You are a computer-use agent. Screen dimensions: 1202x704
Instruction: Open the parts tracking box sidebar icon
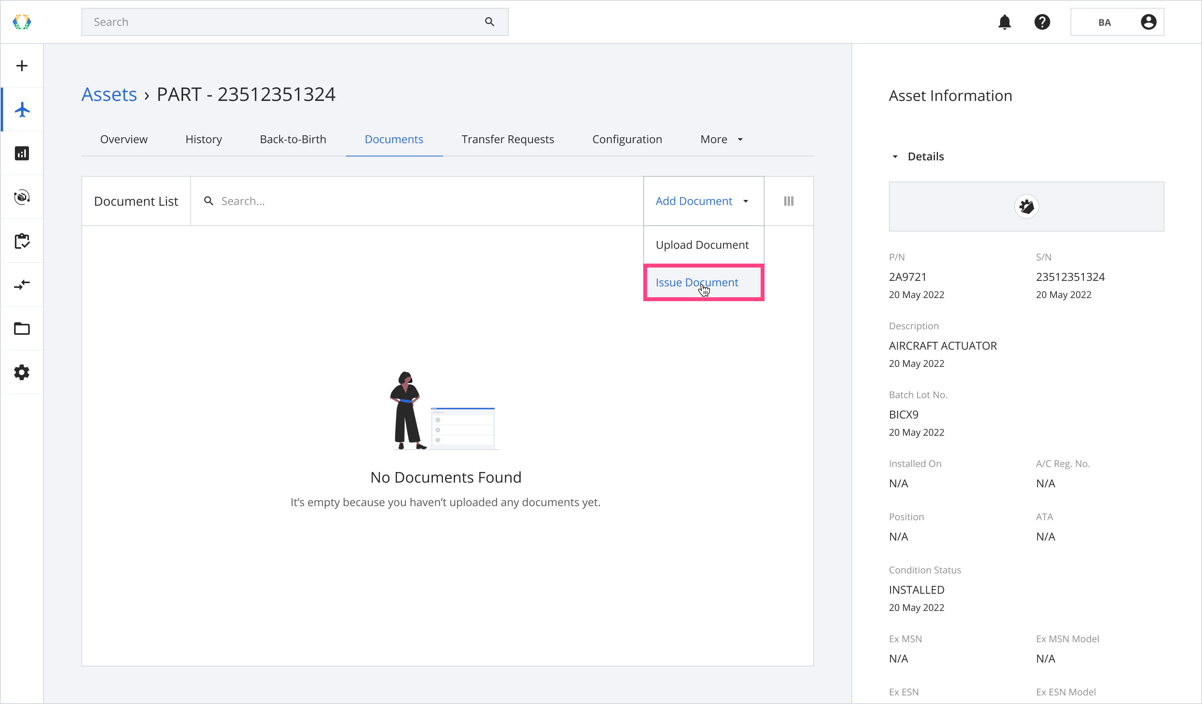click(x=22, y=197)
